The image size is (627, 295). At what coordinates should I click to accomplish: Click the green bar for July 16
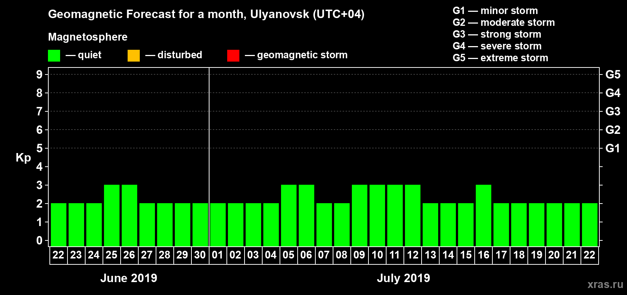[484, 215]
